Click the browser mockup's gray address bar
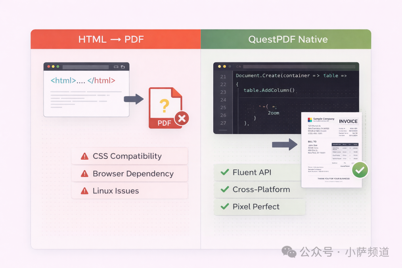 tap(86, 67)
